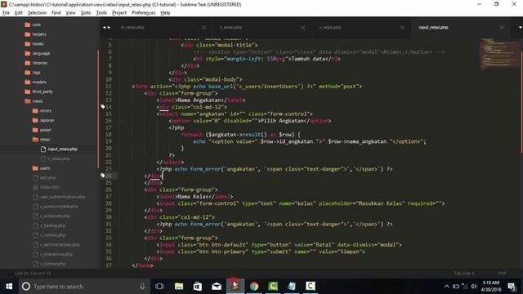Viewport: 523px width, 294px height.
Task: Open the Edit menu
Action: pos(19,13)
